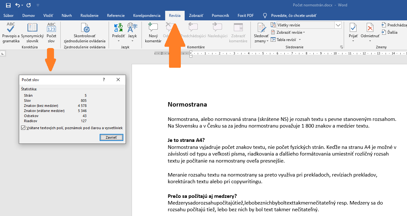
Task: Accept change with Prijať
Action: 353,31
